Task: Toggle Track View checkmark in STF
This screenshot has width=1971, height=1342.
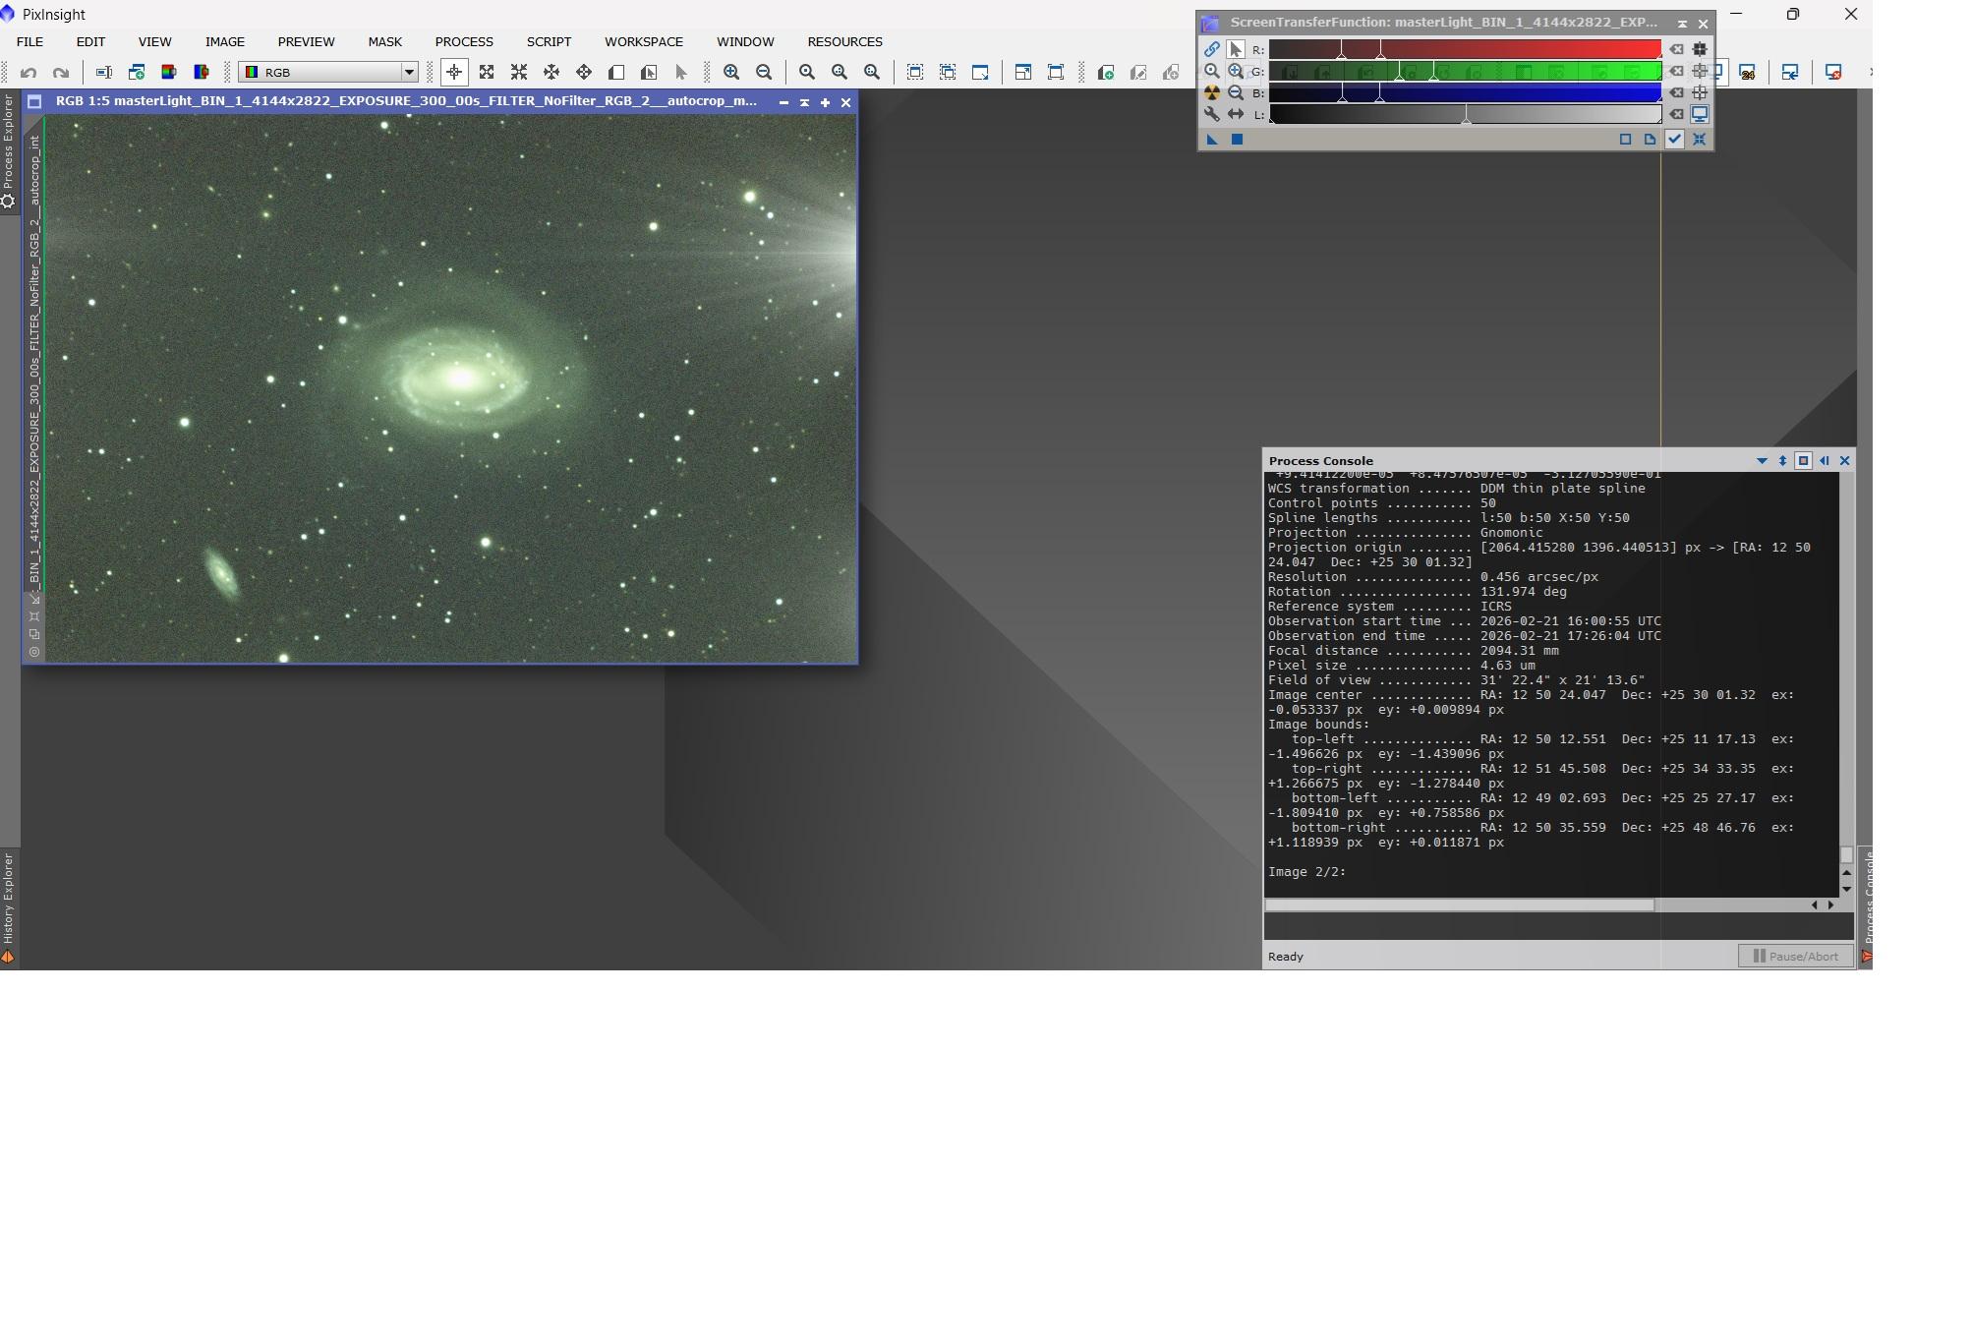Action: point(1674,140)
